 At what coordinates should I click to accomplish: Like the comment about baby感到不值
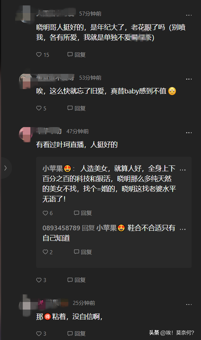(x=41, y=108)
